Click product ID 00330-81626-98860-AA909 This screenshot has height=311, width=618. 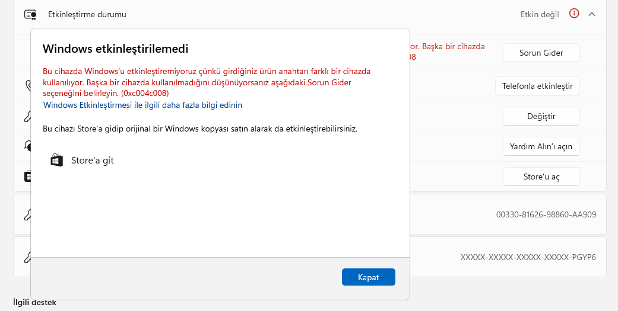pyautogui.click(x=546, y=214)
